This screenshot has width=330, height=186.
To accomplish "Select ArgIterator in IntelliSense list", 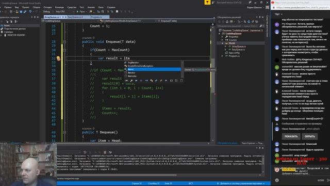I will 153,63.
